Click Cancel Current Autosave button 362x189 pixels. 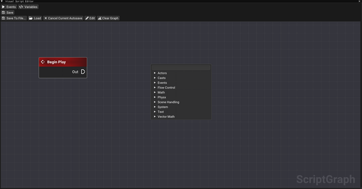click(63, 18)
